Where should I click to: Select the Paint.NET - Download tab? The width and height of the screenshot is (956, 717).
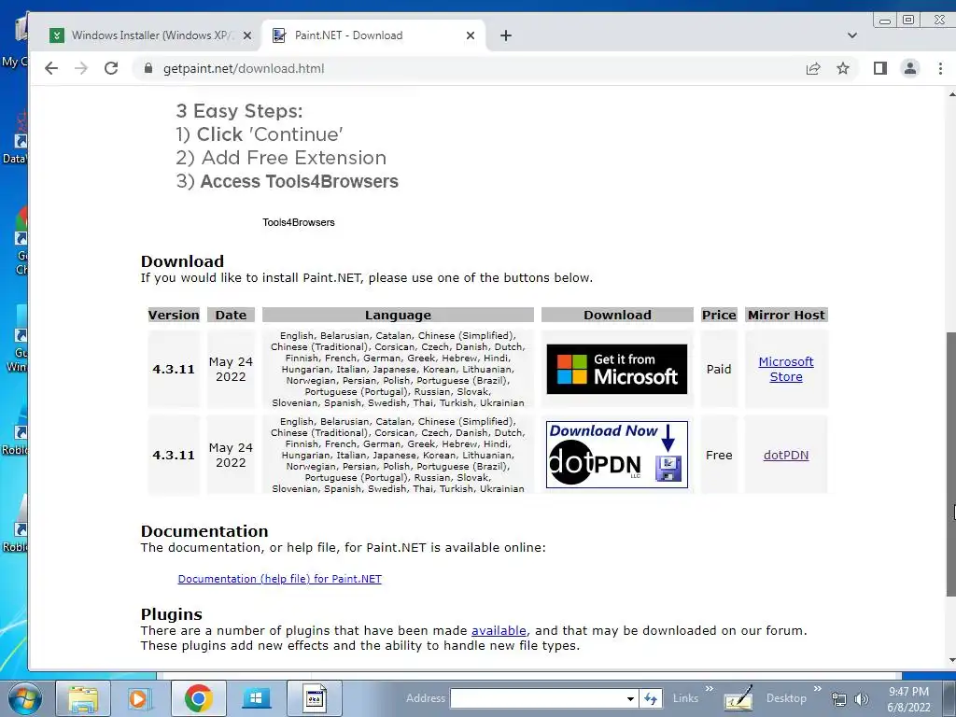(x=373, y=35)
